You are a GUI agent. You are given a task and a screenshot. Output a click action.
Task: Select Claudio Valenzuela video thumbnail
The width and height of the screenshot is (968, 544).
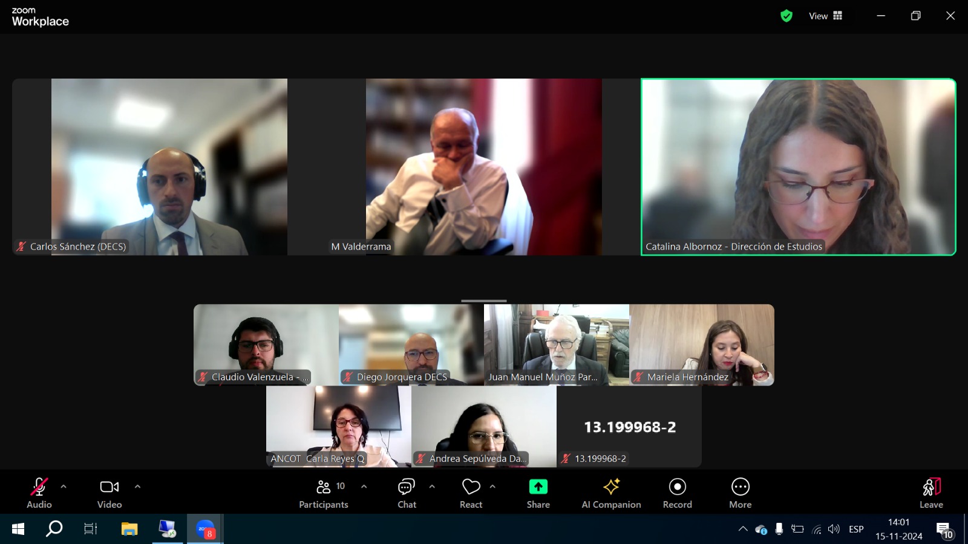point(266,345)
